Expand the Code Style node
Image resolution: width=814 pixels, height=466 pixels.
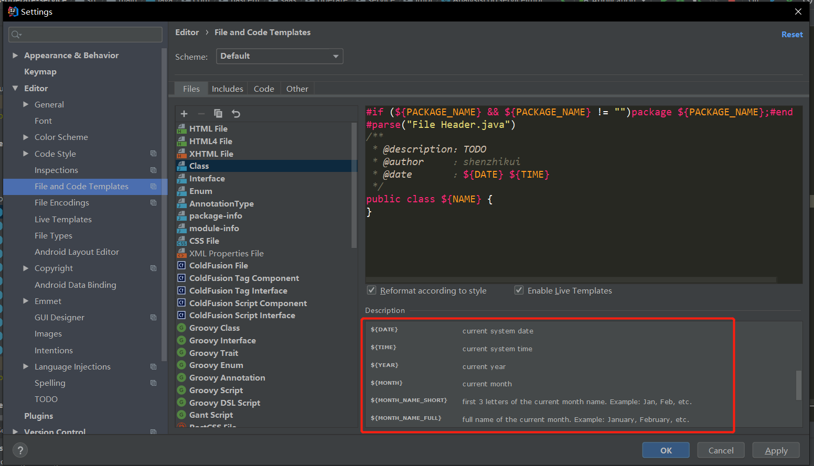click(x=26, y=154)
